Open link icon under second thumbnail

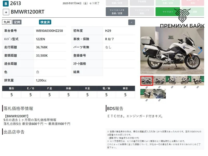pos(159,87)
